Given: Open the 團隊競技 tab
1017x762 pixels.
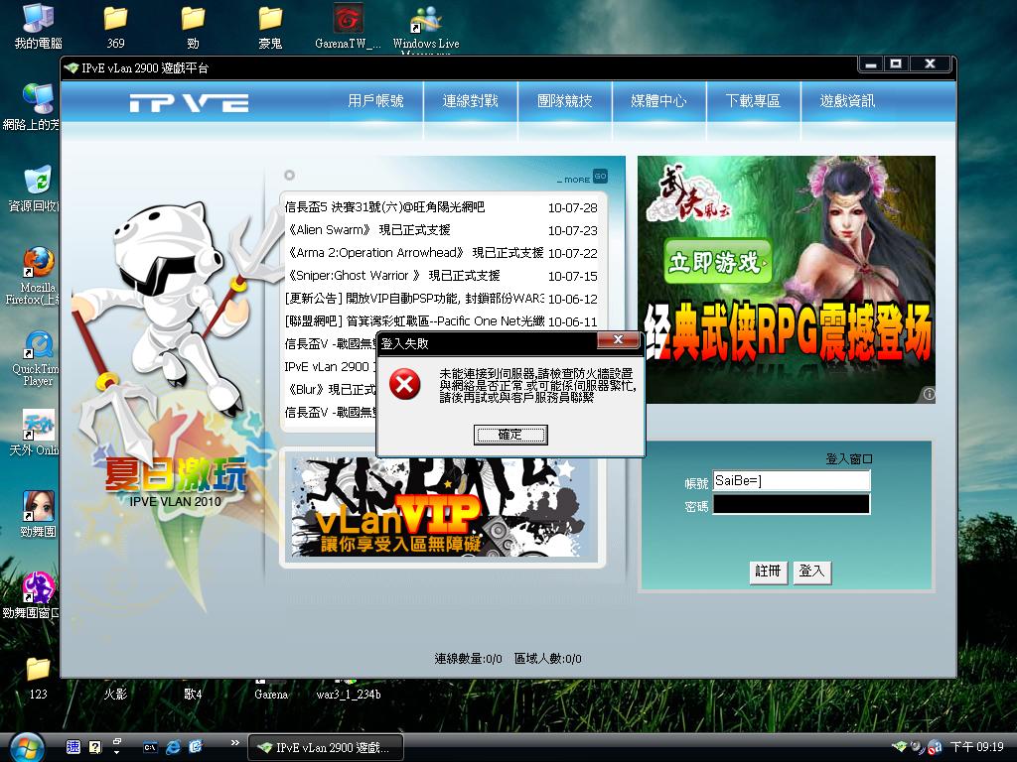Looking at the screenshot, I should [564, 101].
